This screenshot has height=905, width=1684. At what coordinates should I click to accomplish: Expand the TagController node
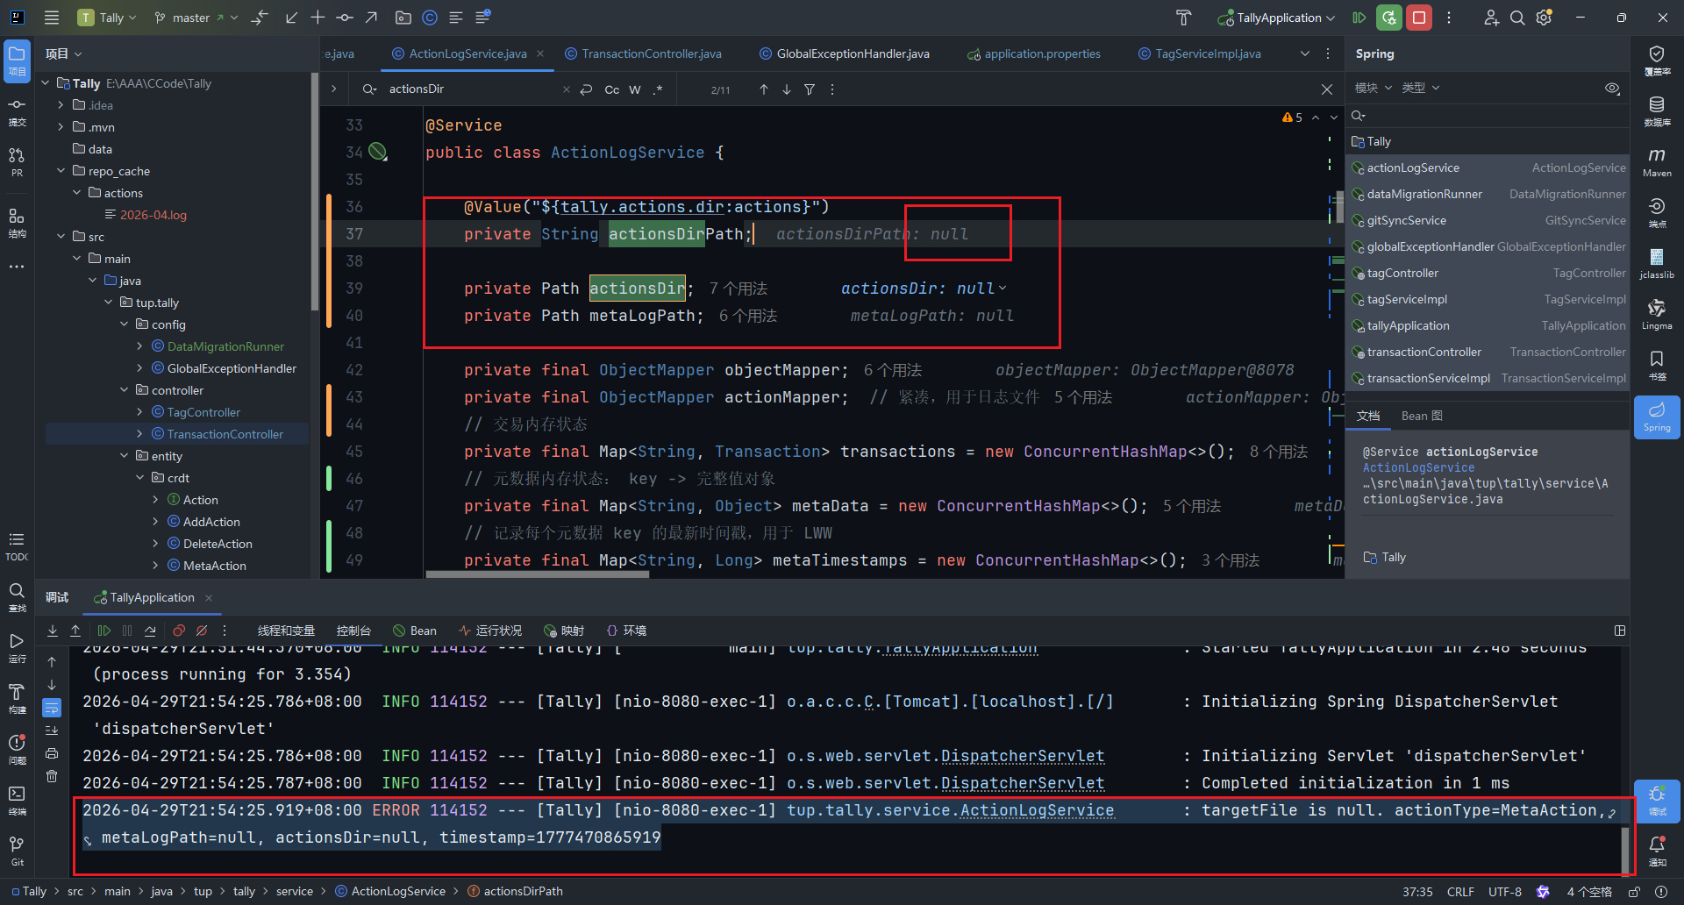[x=139, y=412]
